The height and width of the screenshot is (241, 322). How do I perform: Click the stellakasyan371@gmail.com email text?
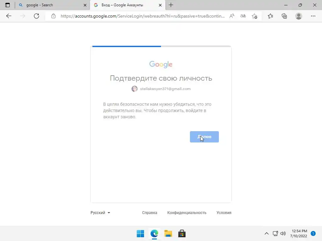[x=165, y=89]
